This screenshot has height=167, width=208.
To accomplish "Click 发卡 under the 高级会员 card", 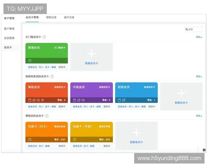I will 47,106.
